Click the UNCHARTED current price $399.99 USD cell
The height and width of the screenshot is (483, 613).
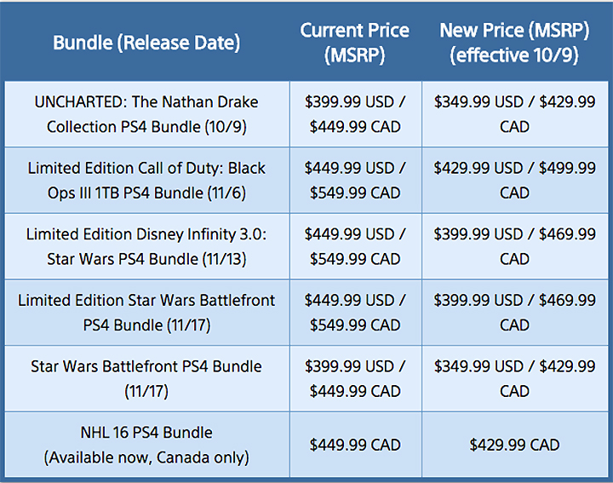click(x=355, y=114)
